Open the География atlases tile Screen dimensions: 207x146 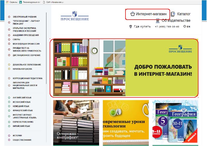point(175,123)
